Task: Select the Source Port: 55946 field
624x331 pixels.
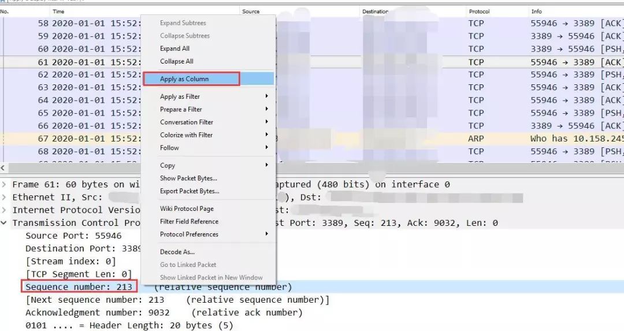Action: click(73, 236)
